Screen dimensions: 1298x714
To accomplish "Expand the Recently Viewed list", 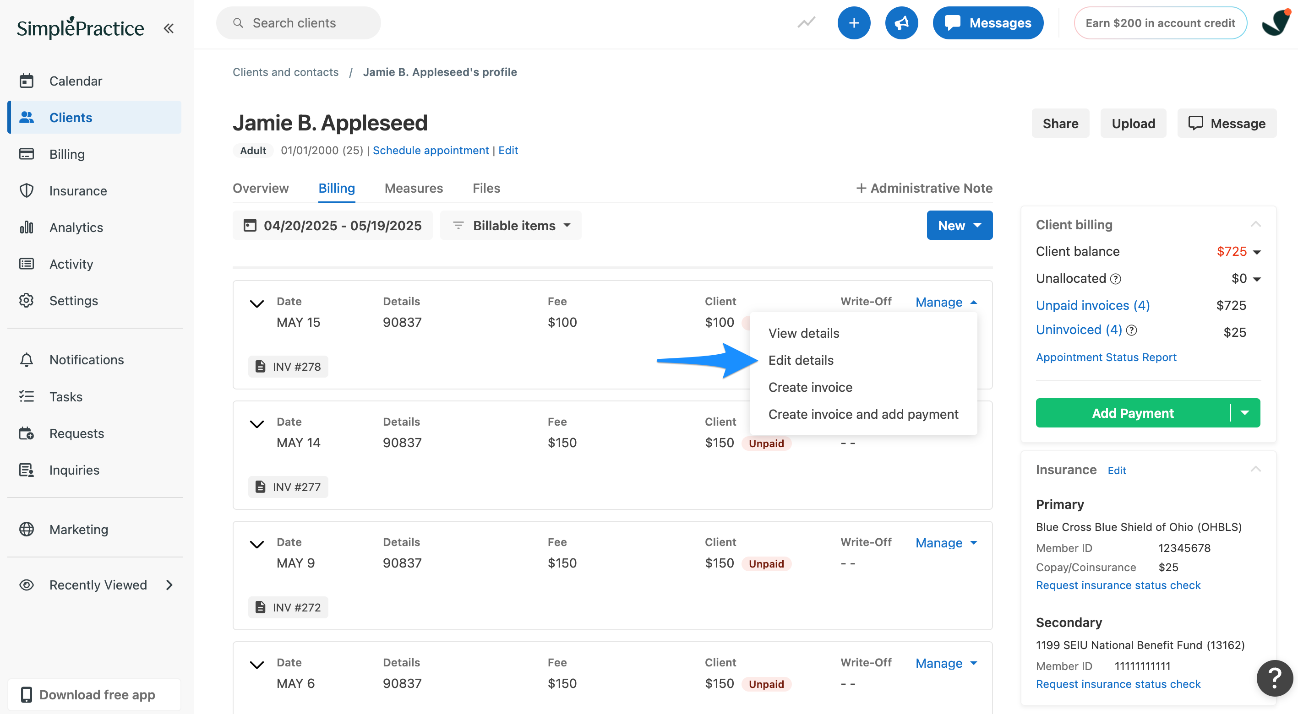I will 169,584.
